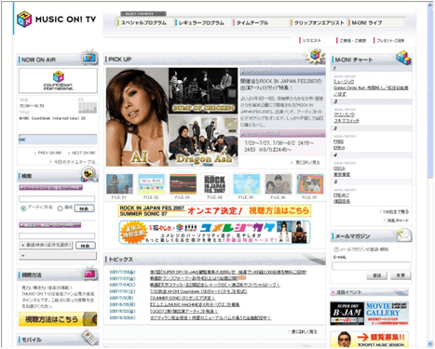Screen dimensions: 435x349
Task: Click the yellow 視聴方法はこちら banner
Action: 58,319
